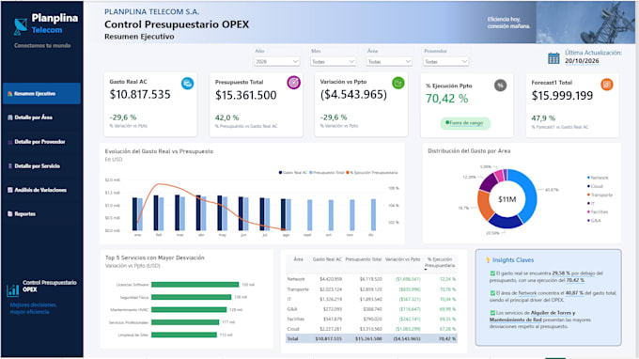Click the Presupuesto Total table header
639x359 pixels.
[363, 259]
